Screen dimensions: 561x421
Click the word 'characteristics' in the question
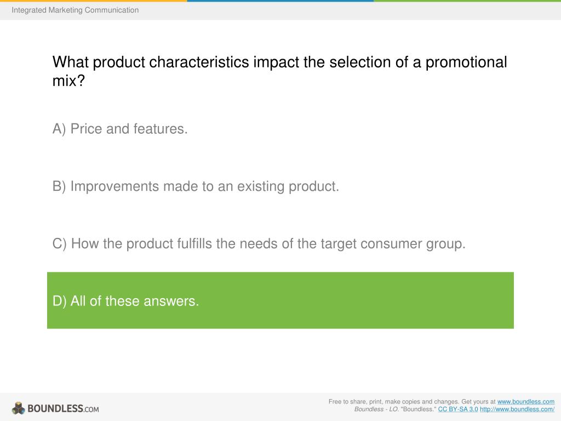tap(199, 62)
